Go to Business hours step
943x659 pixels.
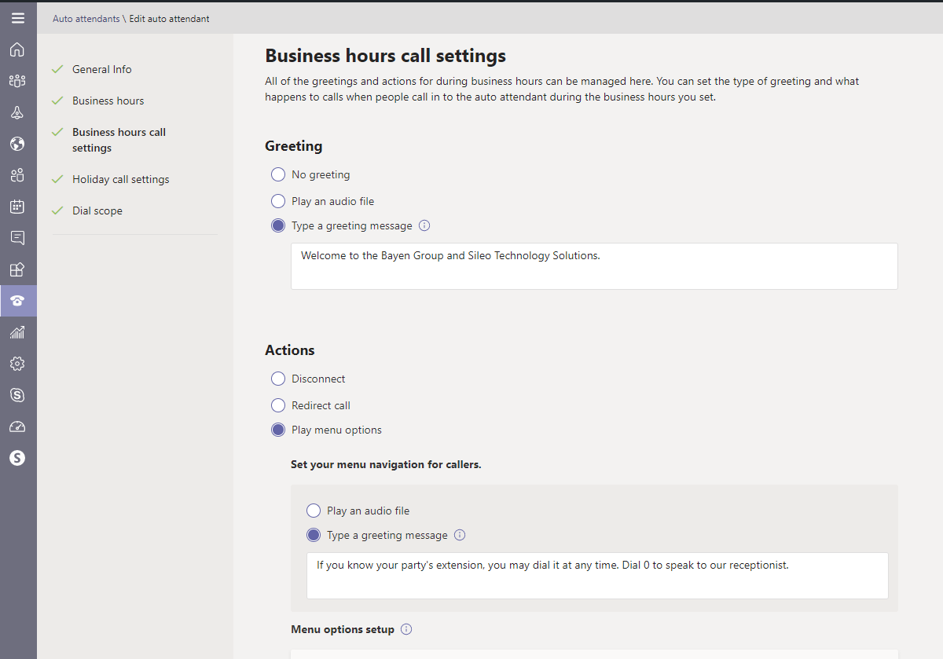(108, 101)
